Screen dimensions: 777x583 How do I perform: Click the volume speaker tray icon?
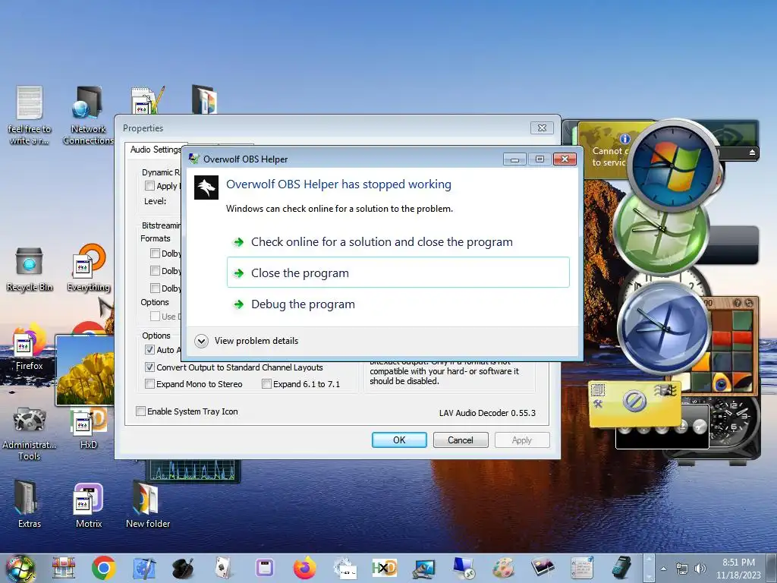pyautogui.click(x=700, y=569)
